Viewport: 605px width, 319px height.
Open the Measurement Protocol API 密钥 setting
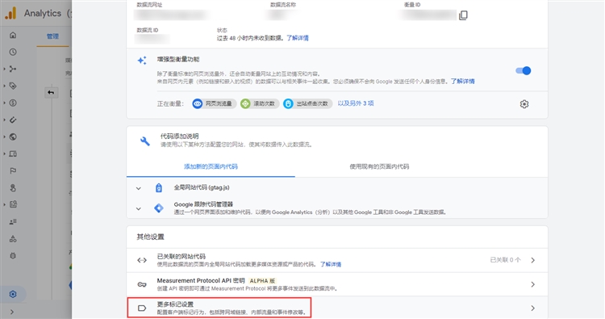[x=337, y=284]
